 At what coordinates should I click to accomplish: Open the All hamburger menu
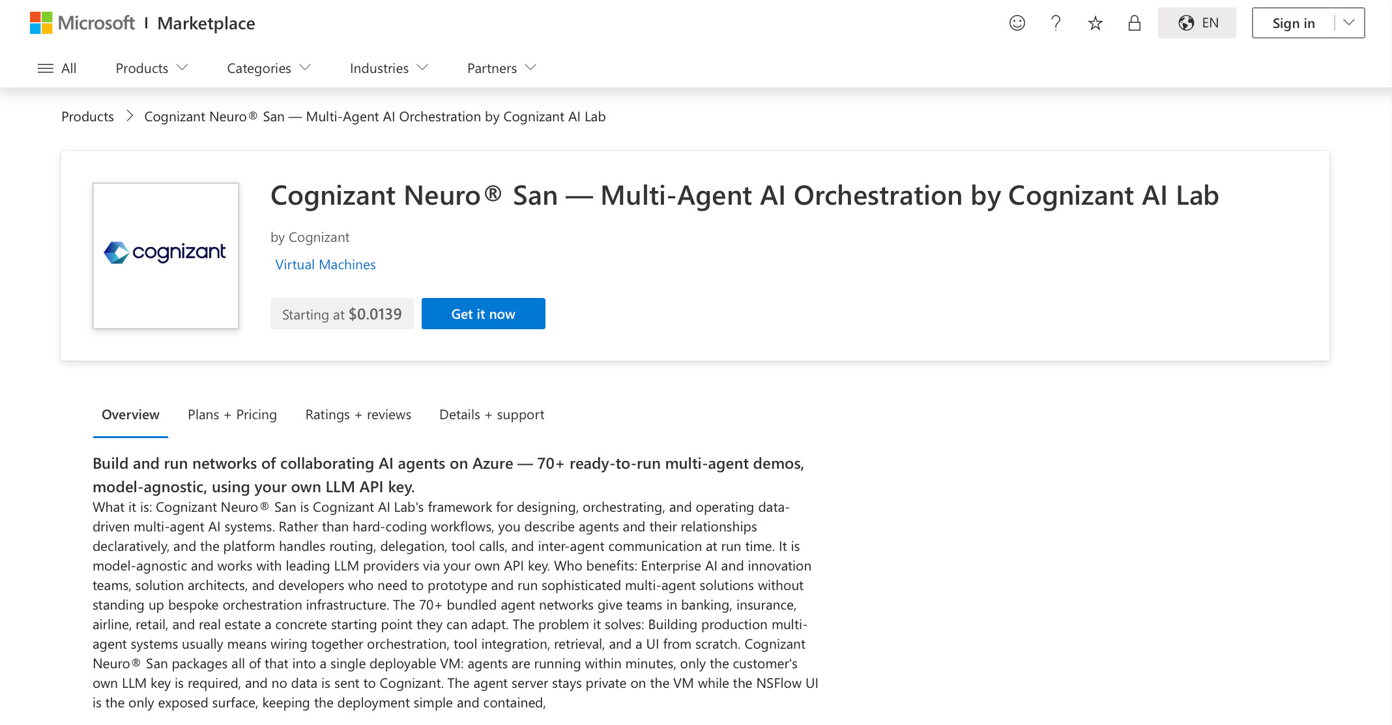pos(57,68)
